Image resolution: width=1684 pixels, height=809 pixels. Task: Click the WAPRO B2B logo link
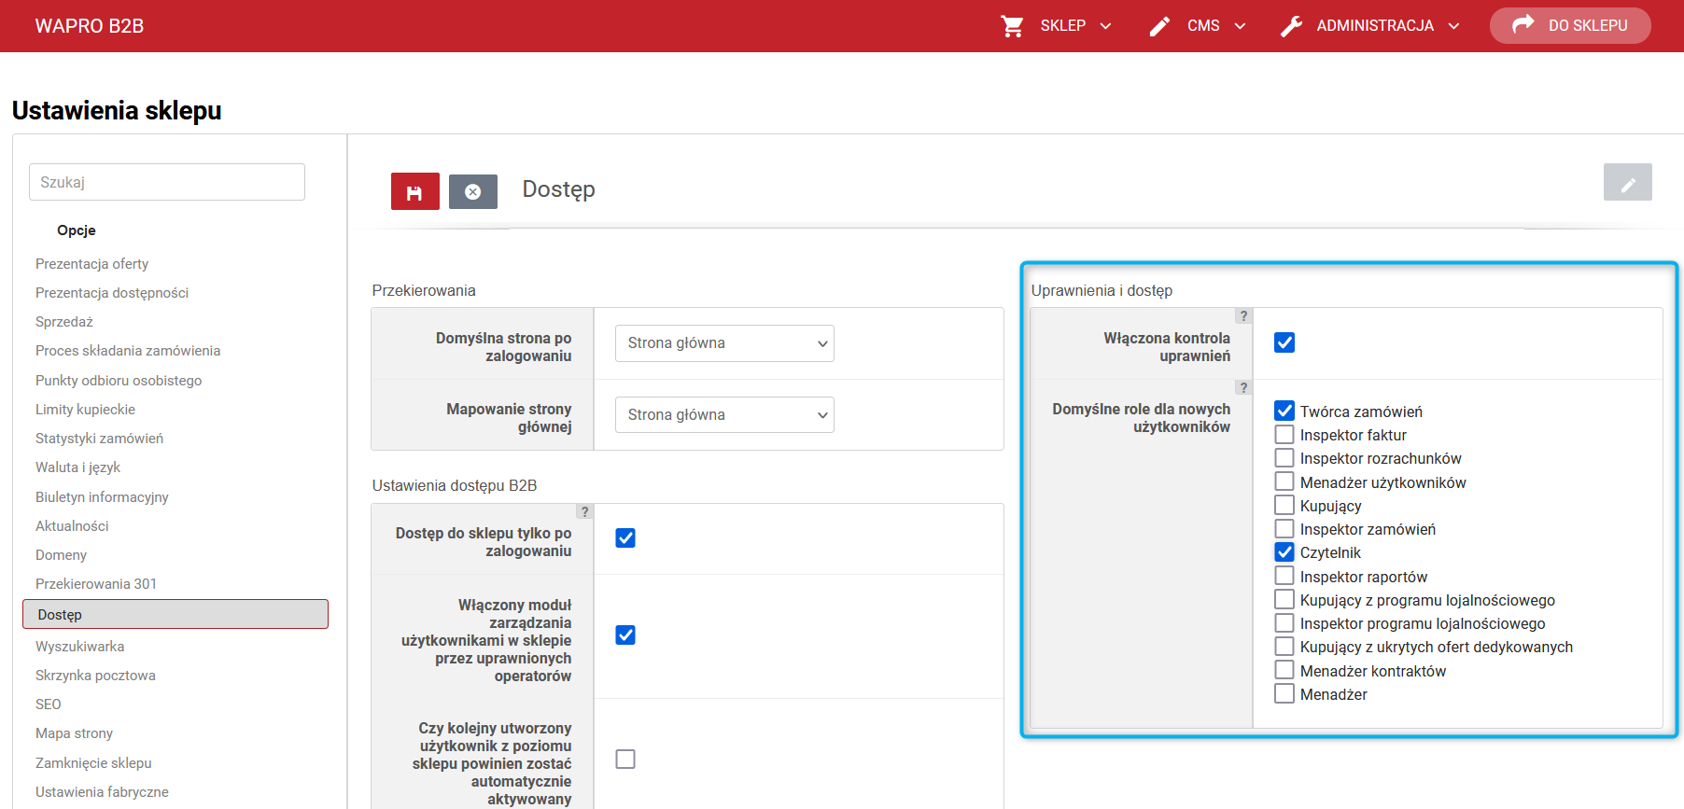(x=90, y=26)
